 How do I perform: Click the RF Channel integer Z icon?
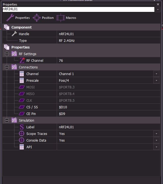click(x=22, y=60)
